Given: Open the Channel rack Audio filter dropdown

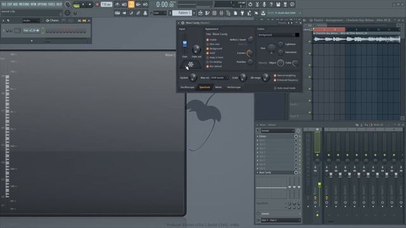Looking at the screenshot, I should [x=31, y=20].
